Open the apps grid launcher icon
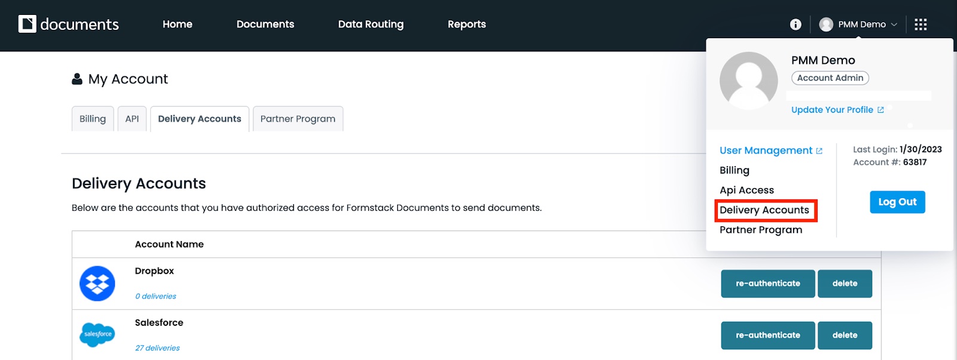The image size is (957, 360). click(921, 24)
